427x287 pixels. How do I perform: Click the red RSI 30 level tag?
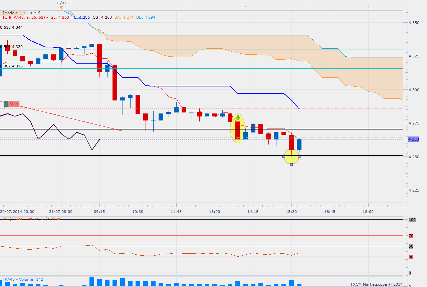pyautogui.click(x=411, y=257)
